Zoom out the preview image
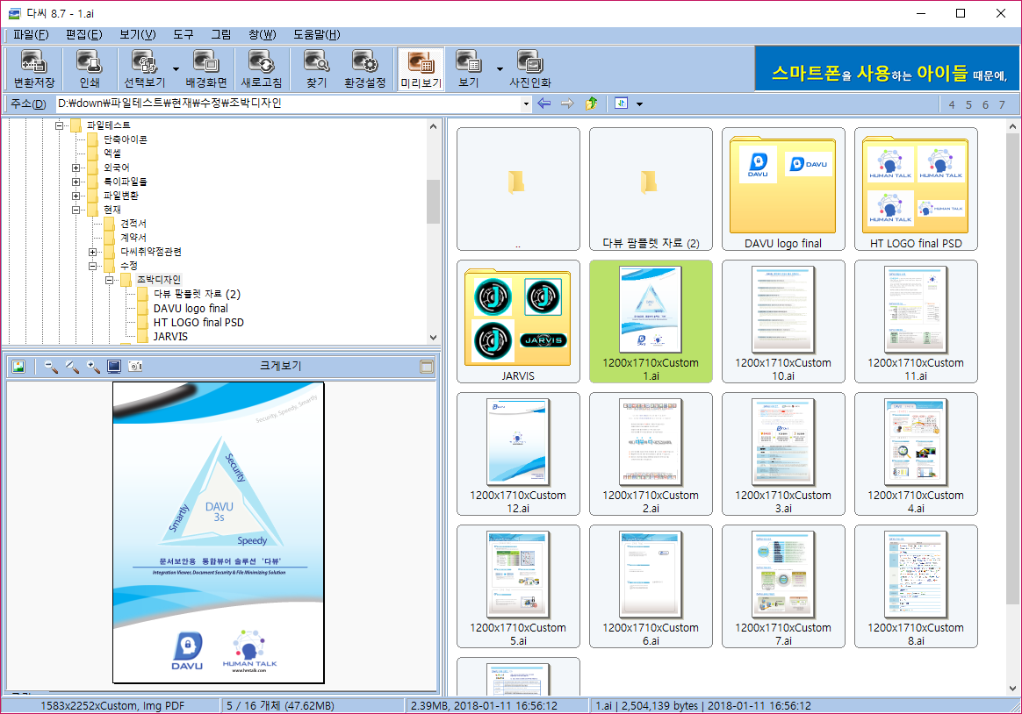 click(x=51, y=367)
